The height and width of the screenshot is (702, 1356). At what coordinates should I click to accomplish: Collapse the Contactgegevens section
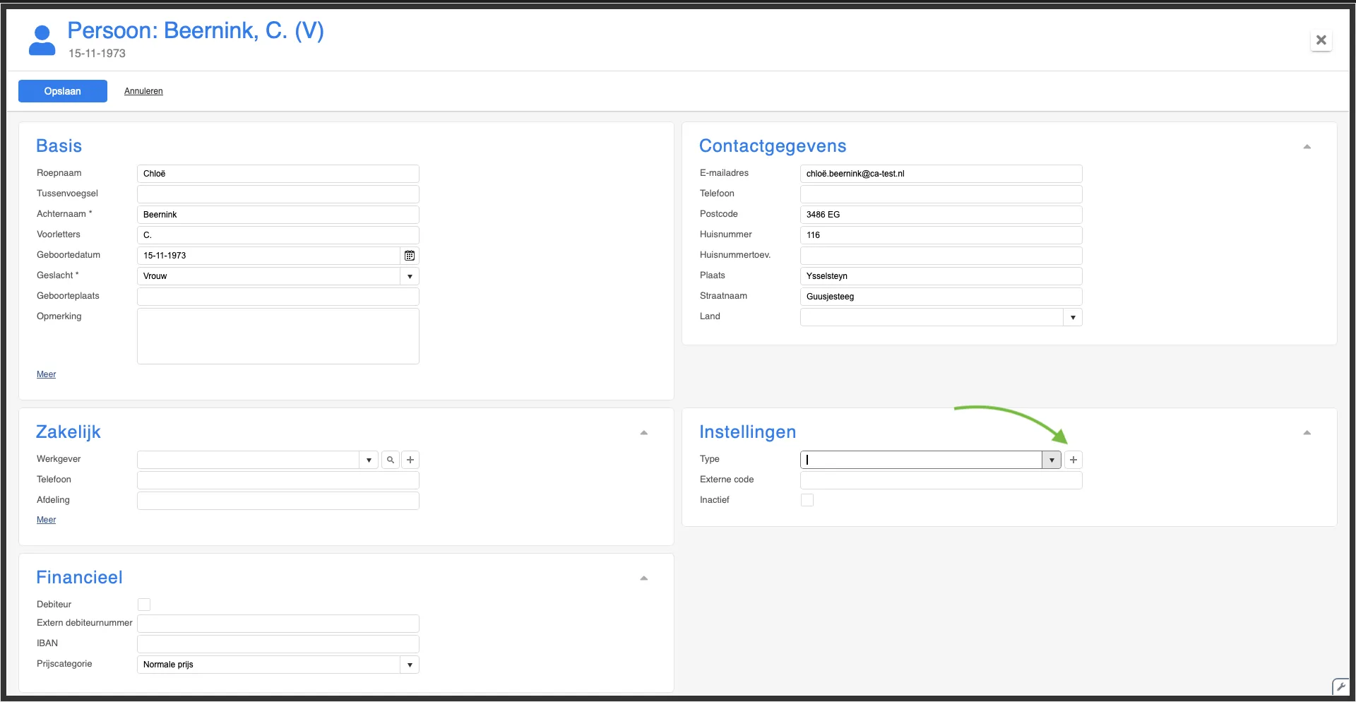(x=1307, y=147)
